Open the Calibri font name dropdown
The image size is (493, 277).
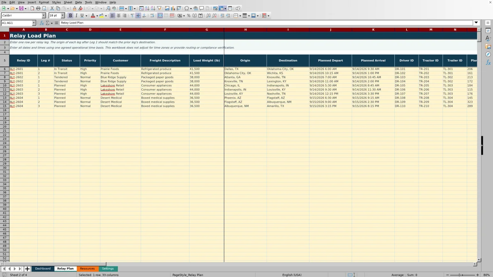click(x=44, y=16)
